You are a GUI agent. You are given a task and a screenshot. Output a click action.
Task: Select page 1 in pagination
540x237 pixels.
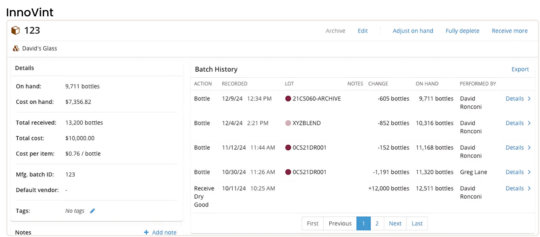363,224
